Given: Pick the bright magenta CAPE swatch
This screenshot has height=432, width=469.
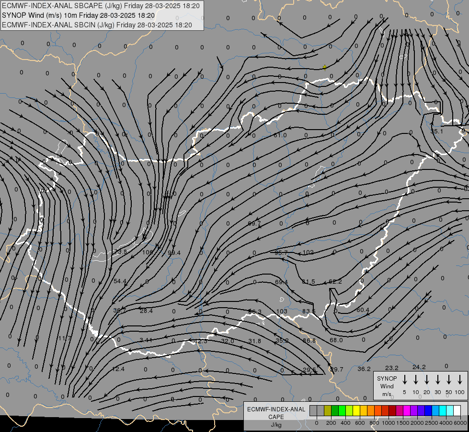Looking at the screenshot, I should pyautogui.click(x=407, y=410).
